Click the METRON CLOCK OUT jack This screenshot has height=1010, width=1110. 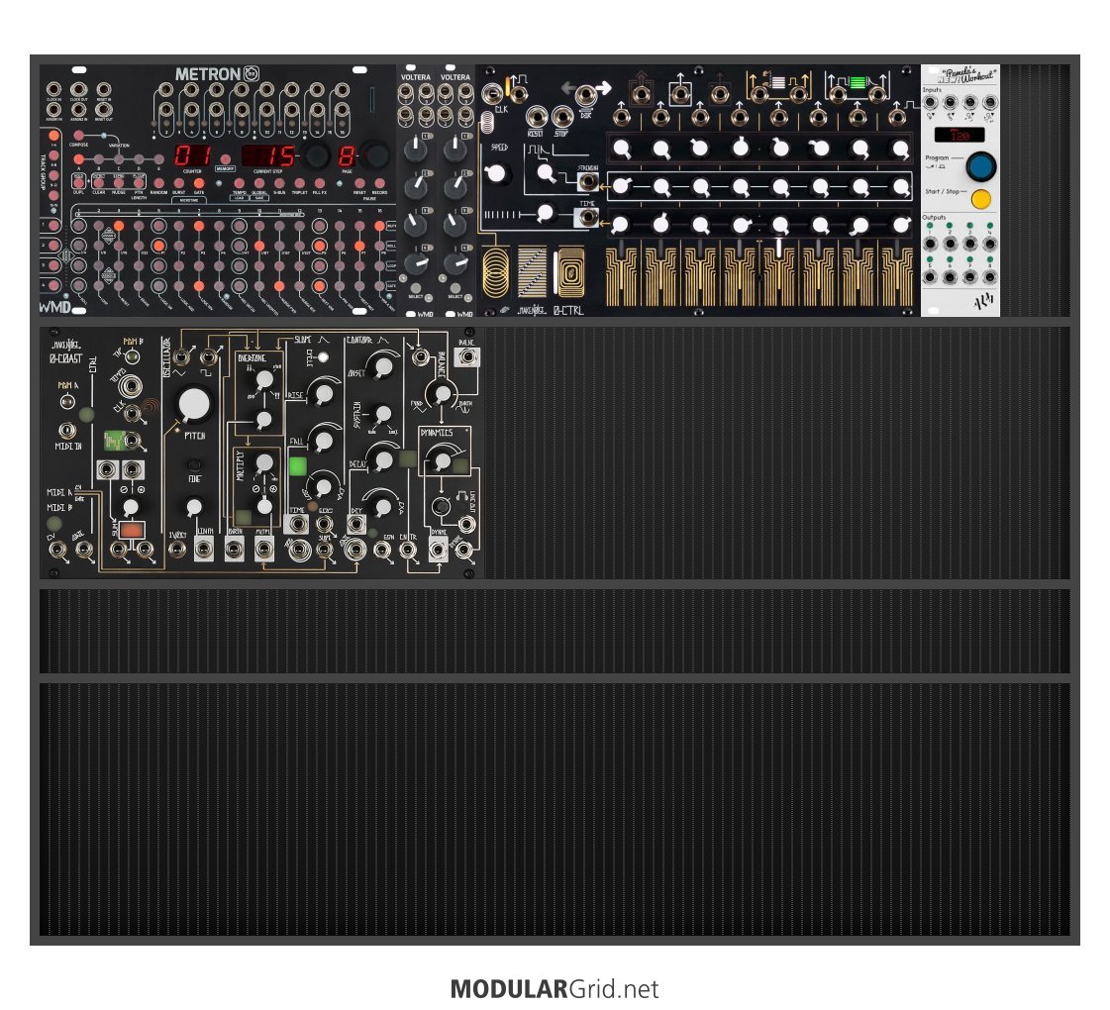pyautogui.click(x=78, y=89)
